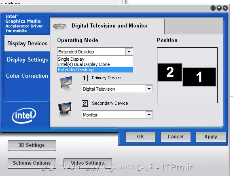This screenshot has width=233, height=176.
Task: Open the Primary Device Digital Television dropdown
Action: click(x=117, y=89)
